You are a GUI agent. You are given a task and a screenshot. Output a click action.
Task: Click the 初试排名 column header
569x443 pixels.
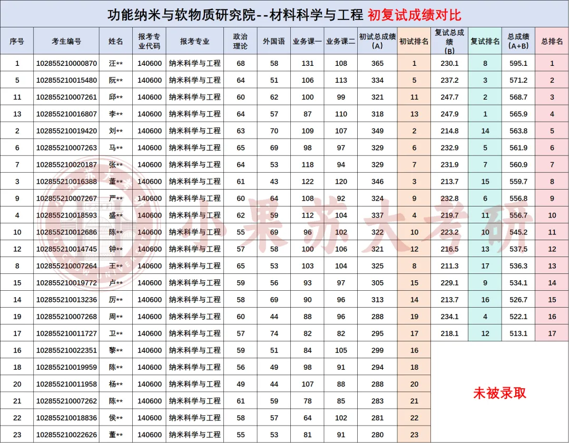pos(414,41)
